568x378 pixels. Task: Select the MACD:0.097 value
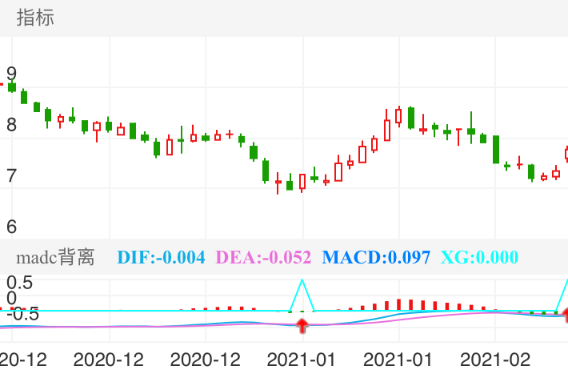pos(376,257)
